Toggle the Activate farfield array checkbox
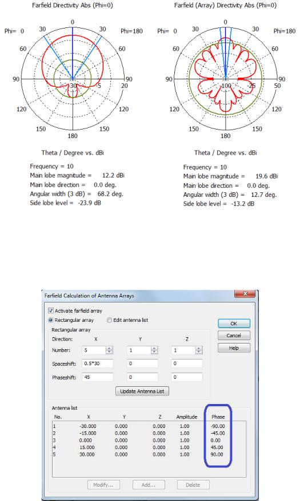Viewport: 300px width, 501px height. pos(50,310)
